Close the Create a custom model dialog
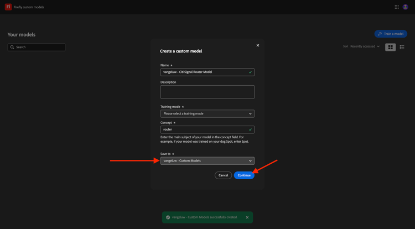 tap(257, 45)
